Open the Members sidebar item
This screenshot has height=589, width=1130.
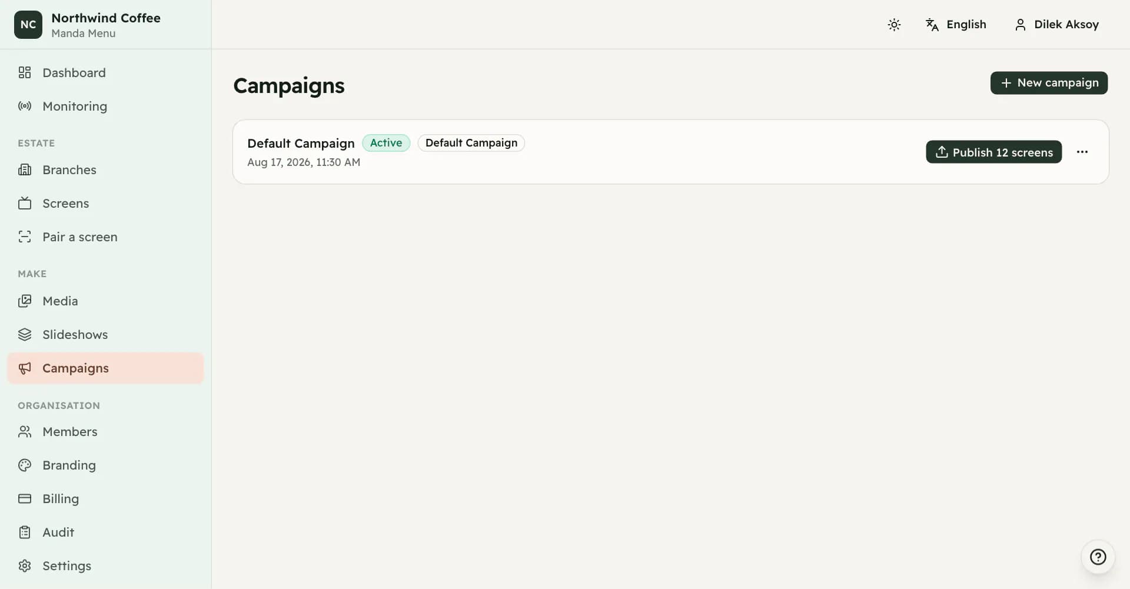(105, 431)
